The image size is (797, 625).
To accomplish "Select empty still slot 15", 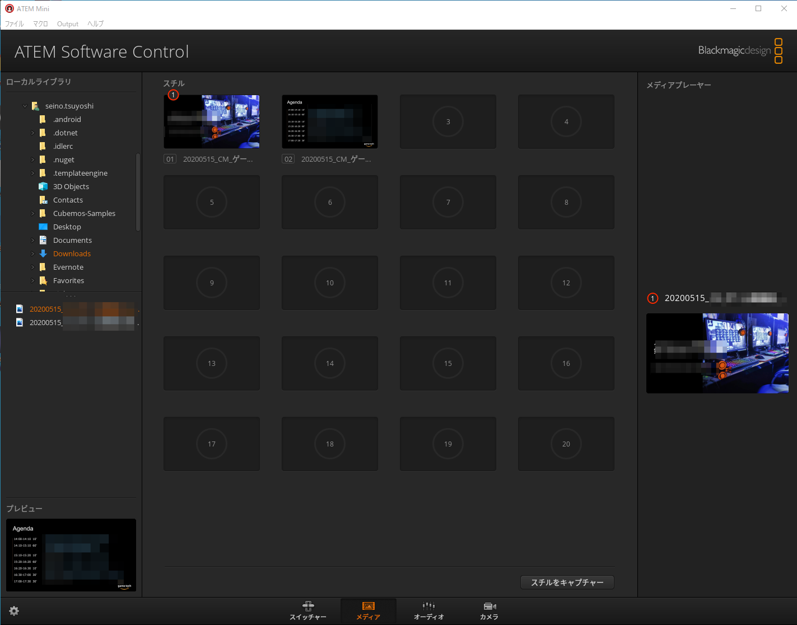I will click(x=448, y=363).
